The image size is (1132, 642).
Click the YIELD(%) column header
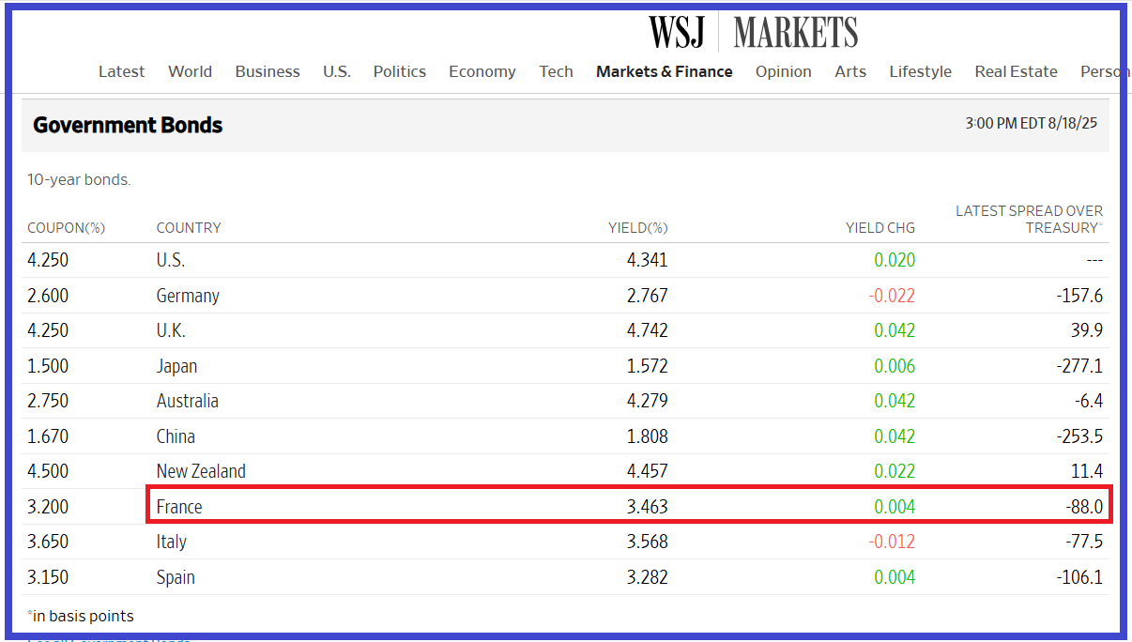tap(637, 228)
